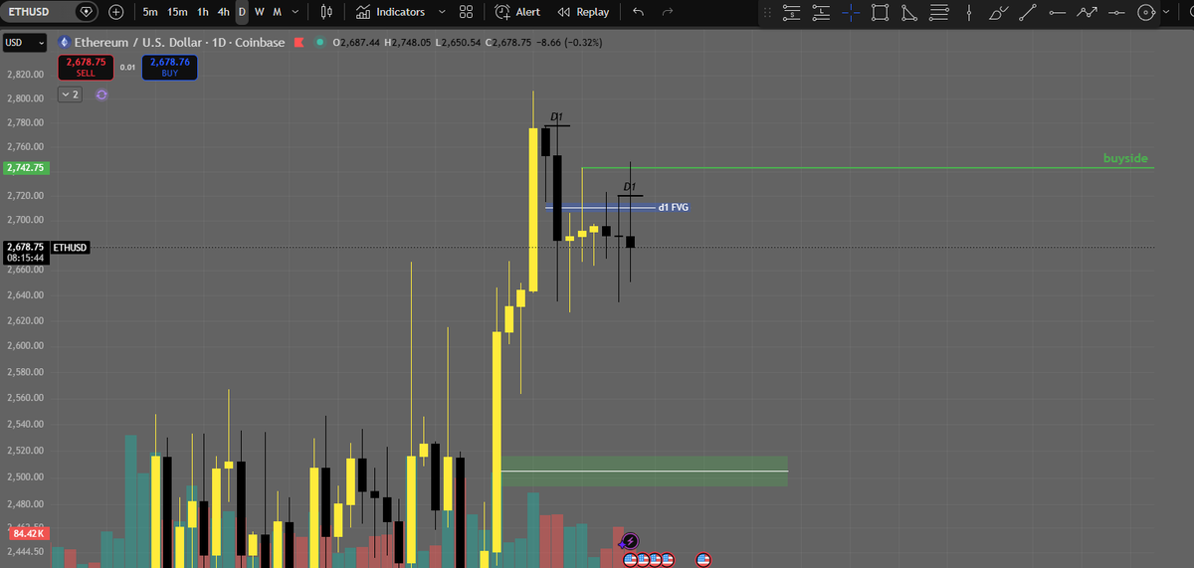
Task: Select the Brush drawing tool
Action: pos(998,13)
